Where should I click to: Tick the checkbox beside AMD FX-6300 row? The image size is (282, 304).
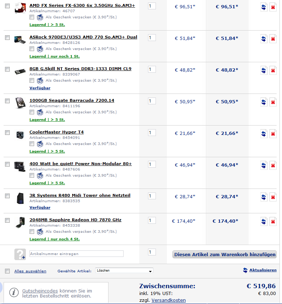[7, 6]
